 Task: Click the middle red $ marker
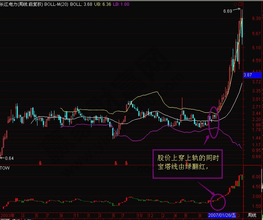click(x=116, y=163)
